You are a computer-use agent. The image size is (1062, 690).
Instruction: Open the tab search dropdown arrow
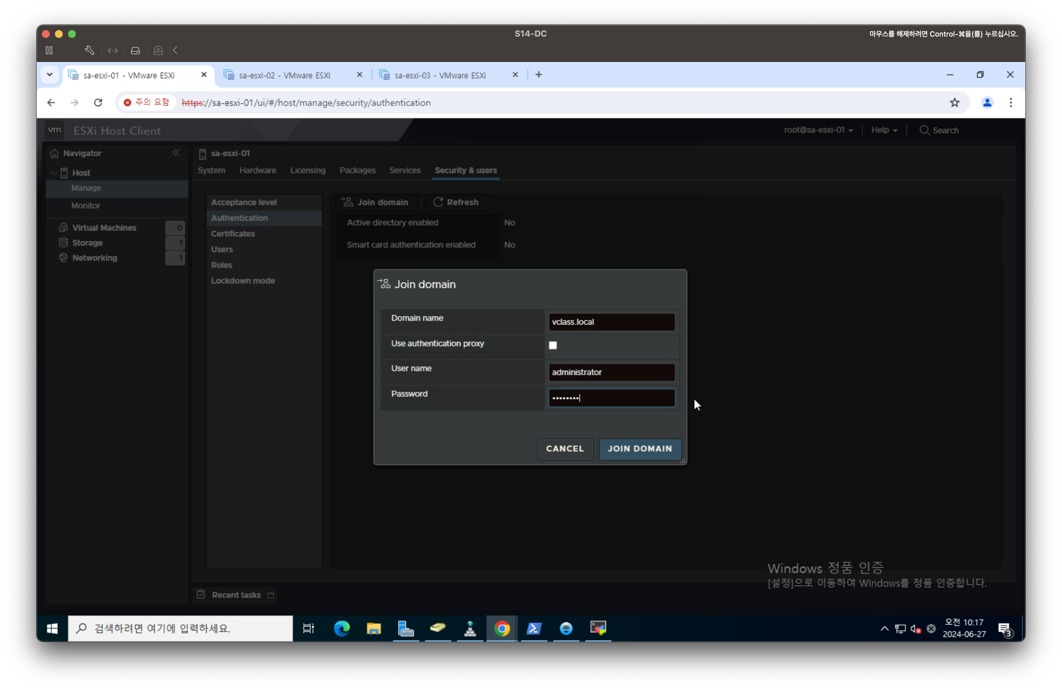[x=49, y=74]
